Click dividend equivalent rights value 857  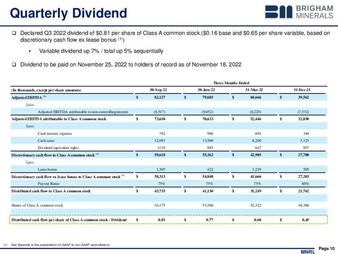click(x=306, y=148)
